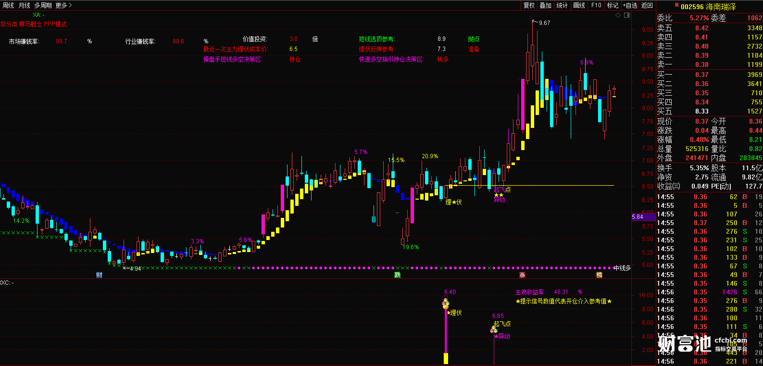Switch to 周线 weekly chart
The height and width of the screenshot is (366, 763).
point(8,5)
